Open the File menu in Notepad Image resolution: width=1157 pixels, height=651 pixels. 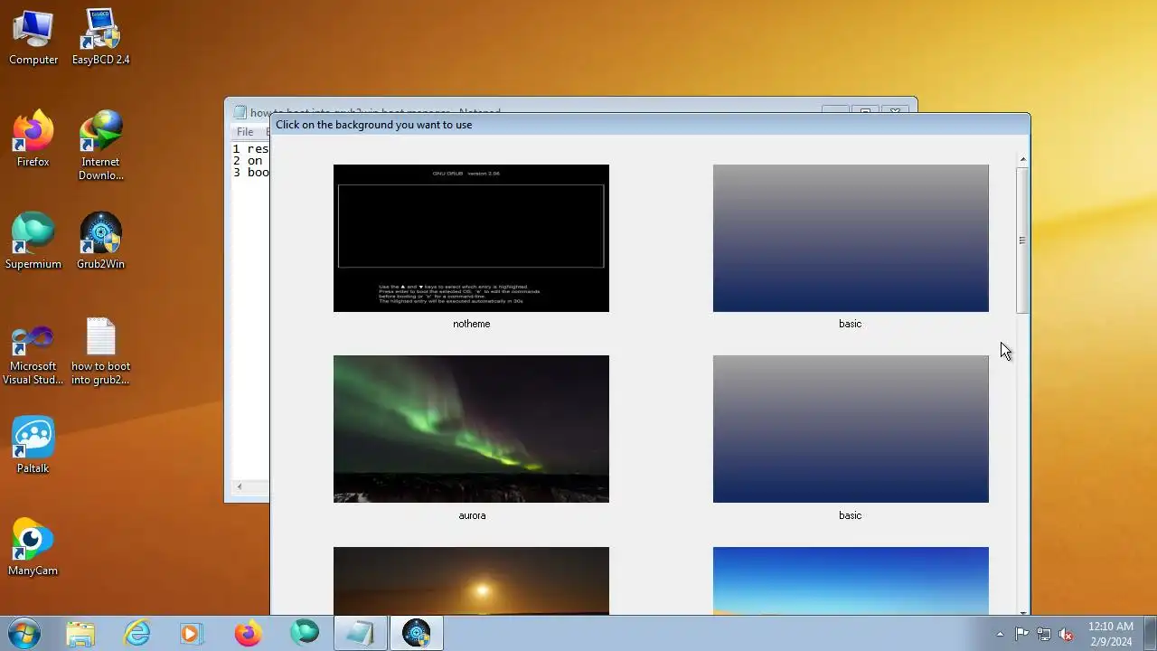(245, 132)
